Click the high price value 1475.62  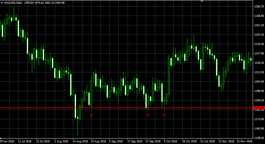pyautogui.click(x=39, y=3)
